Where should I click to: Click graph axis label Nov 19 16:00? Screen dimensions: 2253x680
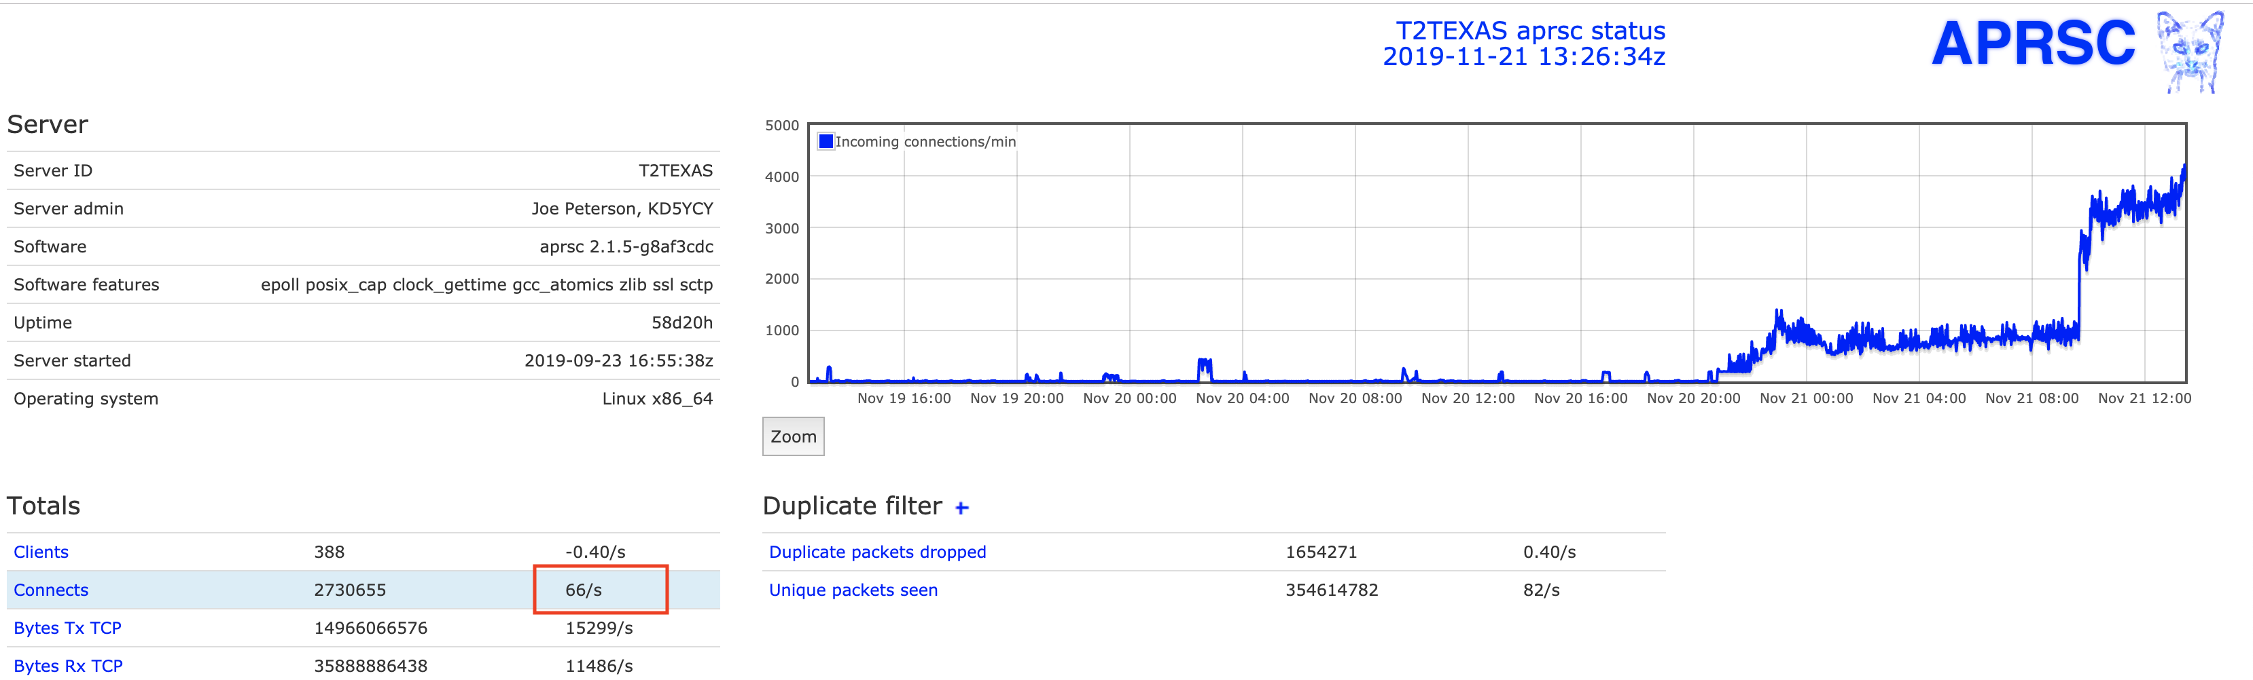(904, 398)
